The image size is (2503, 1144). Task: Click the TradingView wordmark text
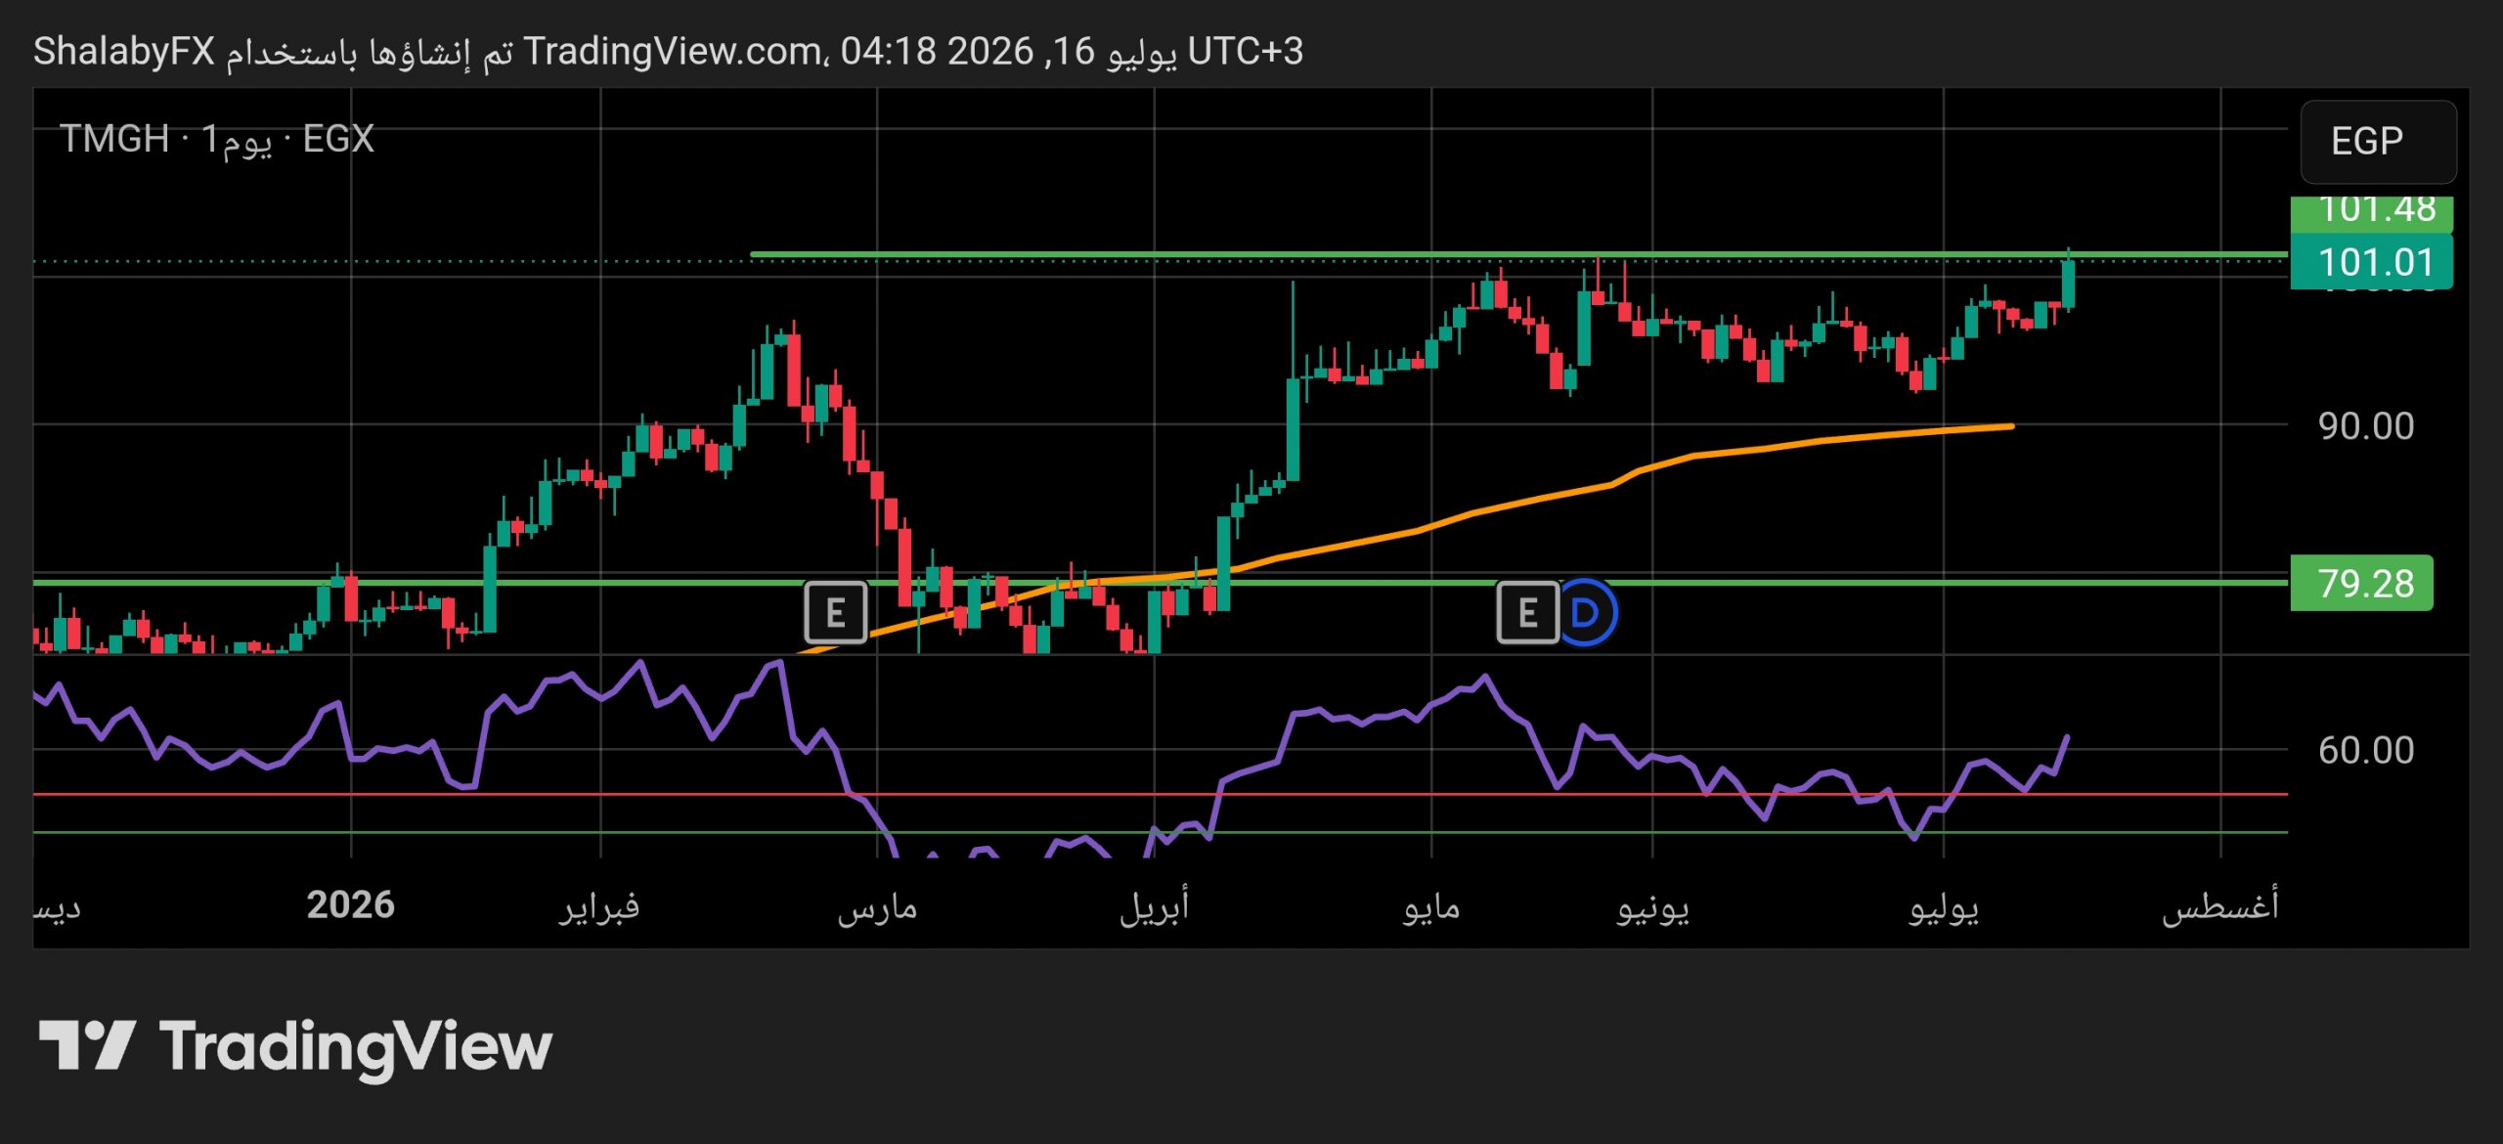[x=356, y=1046]
